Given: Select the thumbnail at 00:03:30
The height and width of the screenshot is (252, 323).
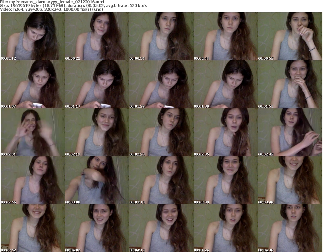Looking at the screenshot, I should [x=226, y=180].
